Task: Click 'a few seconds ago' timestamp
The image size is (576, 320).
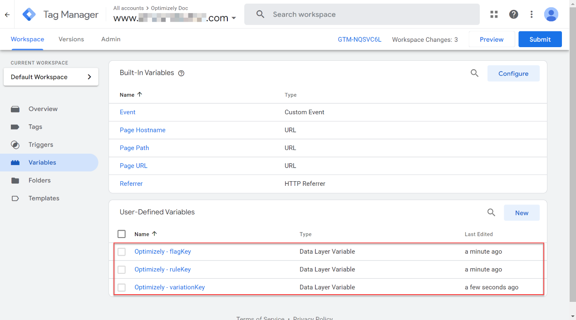Action: tap(492, 287)
